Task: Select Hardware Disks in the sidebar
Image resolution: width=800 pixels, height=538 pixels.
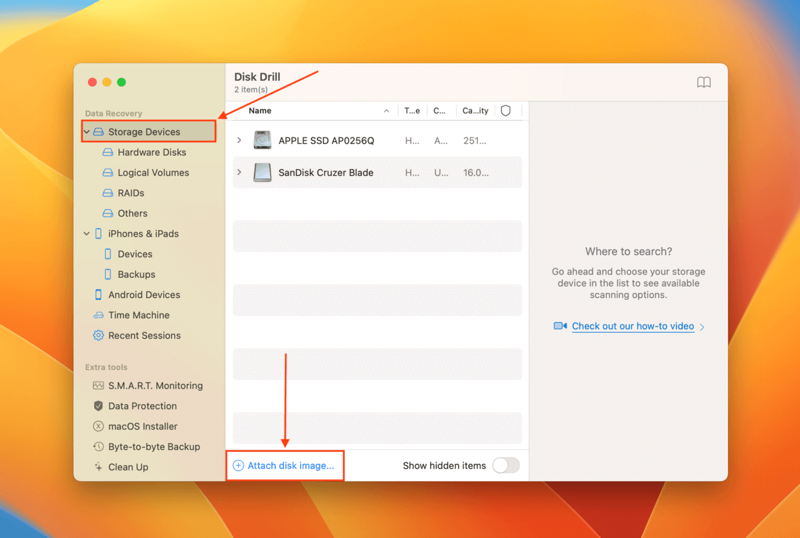Action: (x=153, y=153)
